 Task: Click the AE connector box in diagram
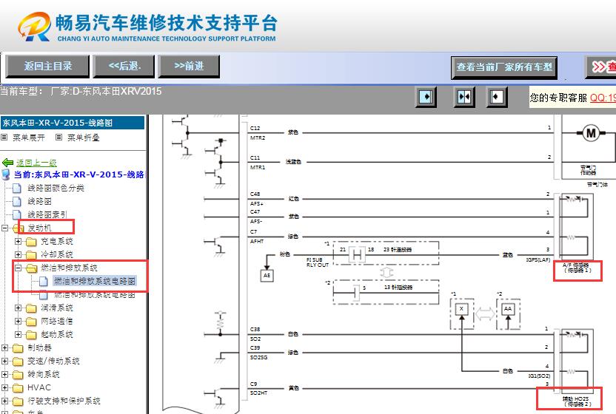(x=267, y=276)
